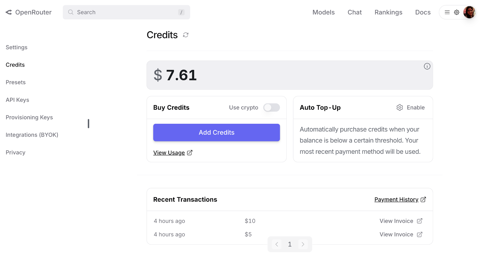Click the Payment History external link icon
Image resolution: width=482 pixels, height=255 pixels.
(423, 200)
